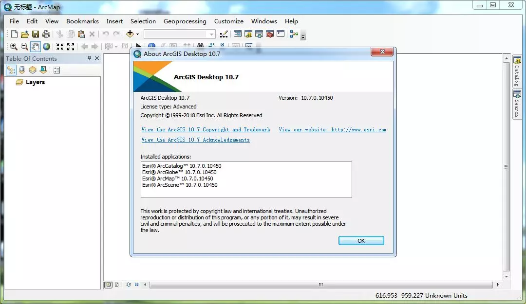This screenshot has height=304, width=526.
Task: Toggle Auto Hide pin on Table Of Contents
Action: pos(89,58)
